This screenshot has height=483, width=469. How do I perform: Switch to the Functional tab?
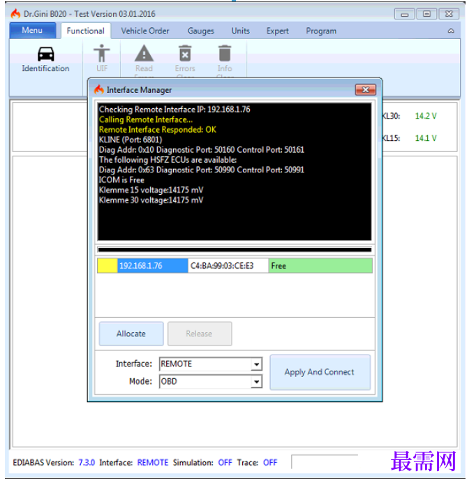(x=86, y=31)
